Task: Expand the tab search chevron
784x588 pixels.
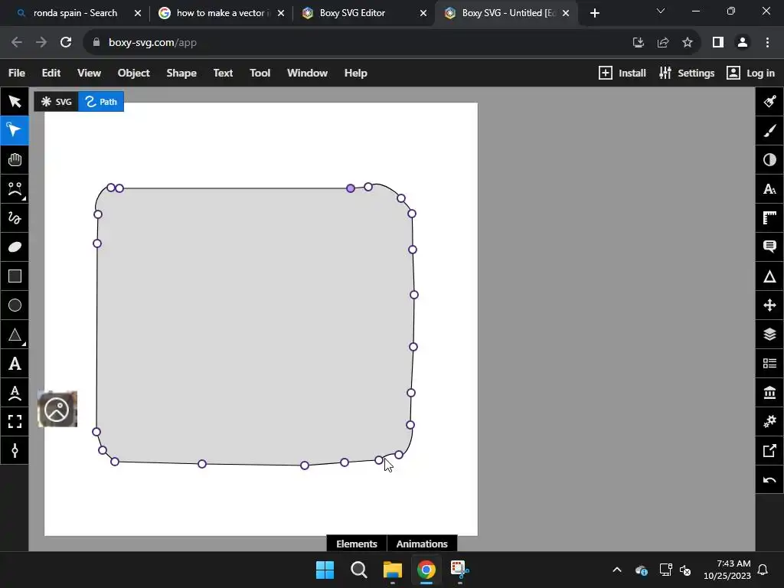Action: pyautogui.click(x=661, y=11)
